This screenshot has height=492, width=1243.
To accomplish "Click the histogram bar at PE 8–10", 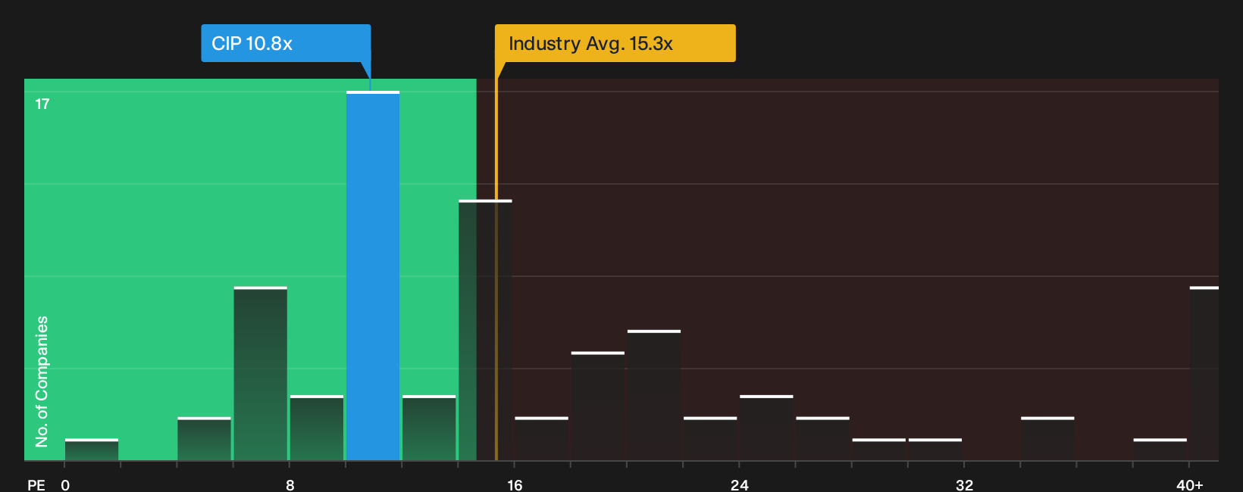I will point(317,428).
